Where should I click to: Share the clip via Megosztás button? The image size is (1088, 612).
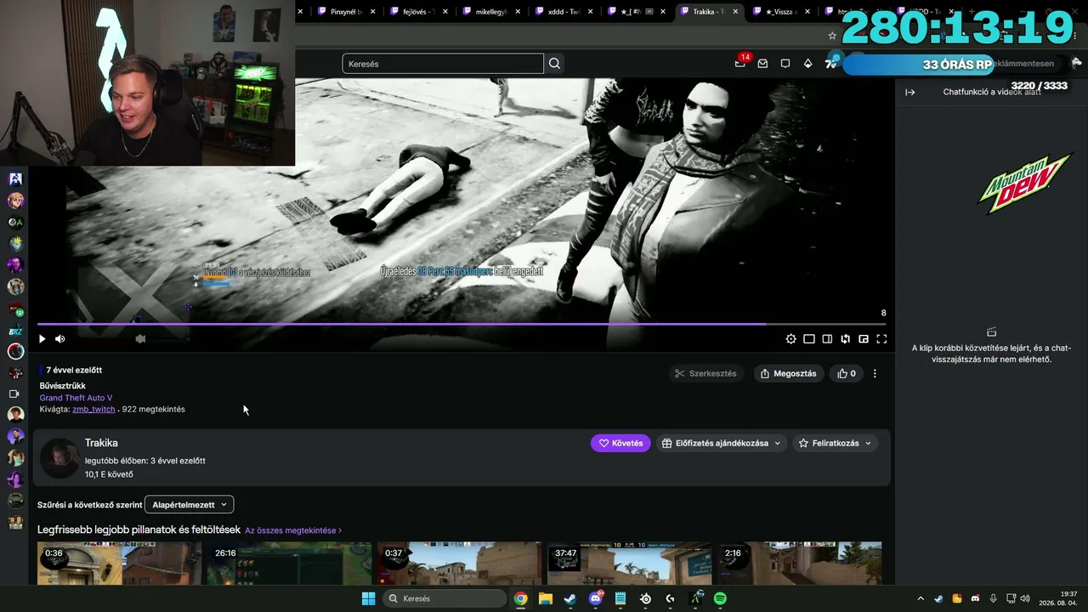788,373
